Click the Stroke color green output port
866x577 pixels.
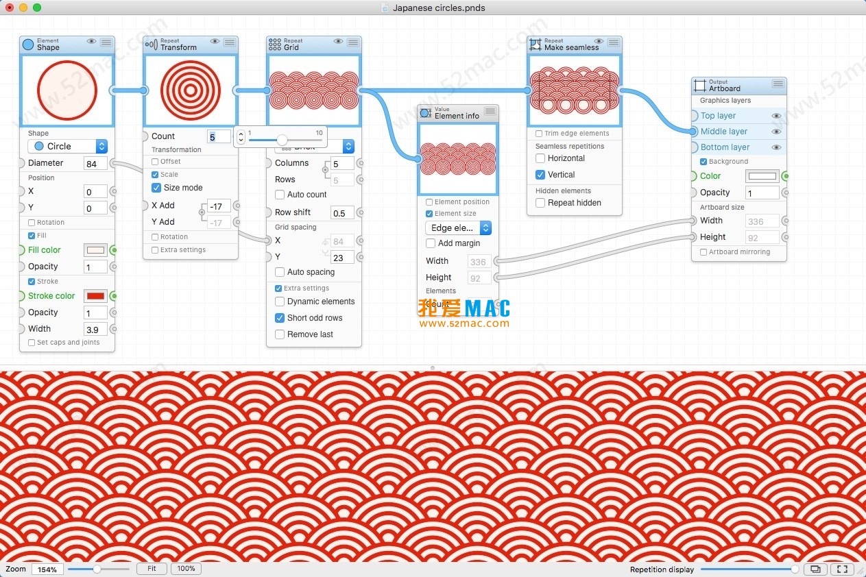pos(113,296)
